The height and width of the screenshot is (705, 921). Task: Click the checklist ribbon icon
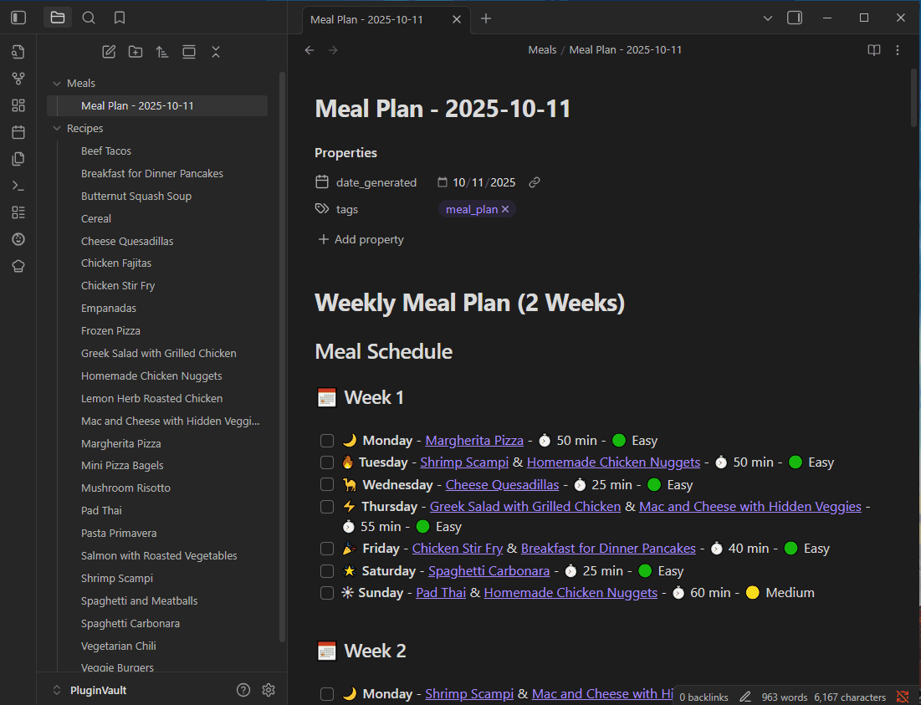click(x=18, y=212)
